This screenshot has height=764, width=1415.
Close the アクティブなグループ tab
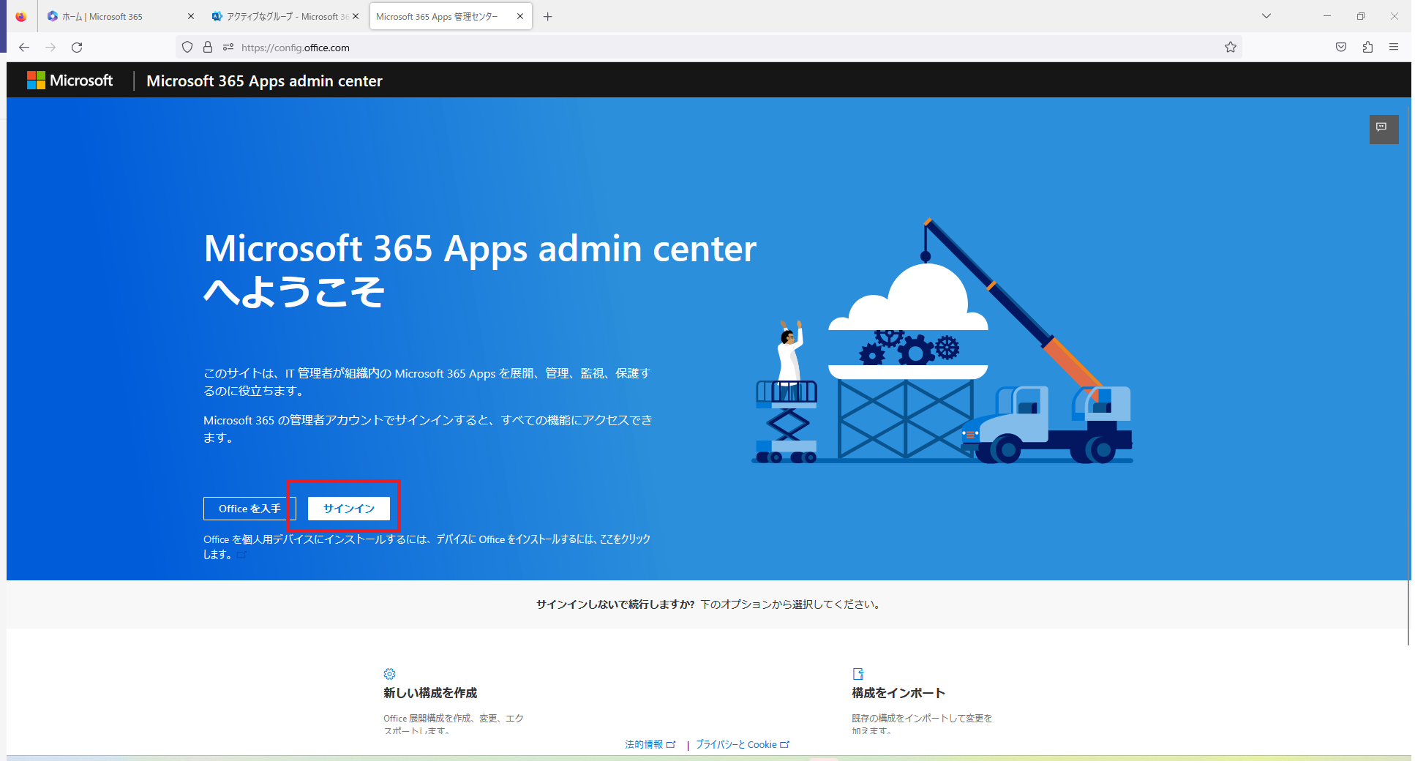356,16
